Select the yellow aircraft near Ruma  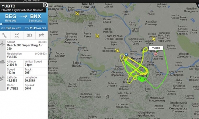pyautogui.click(x=97, y=36)
